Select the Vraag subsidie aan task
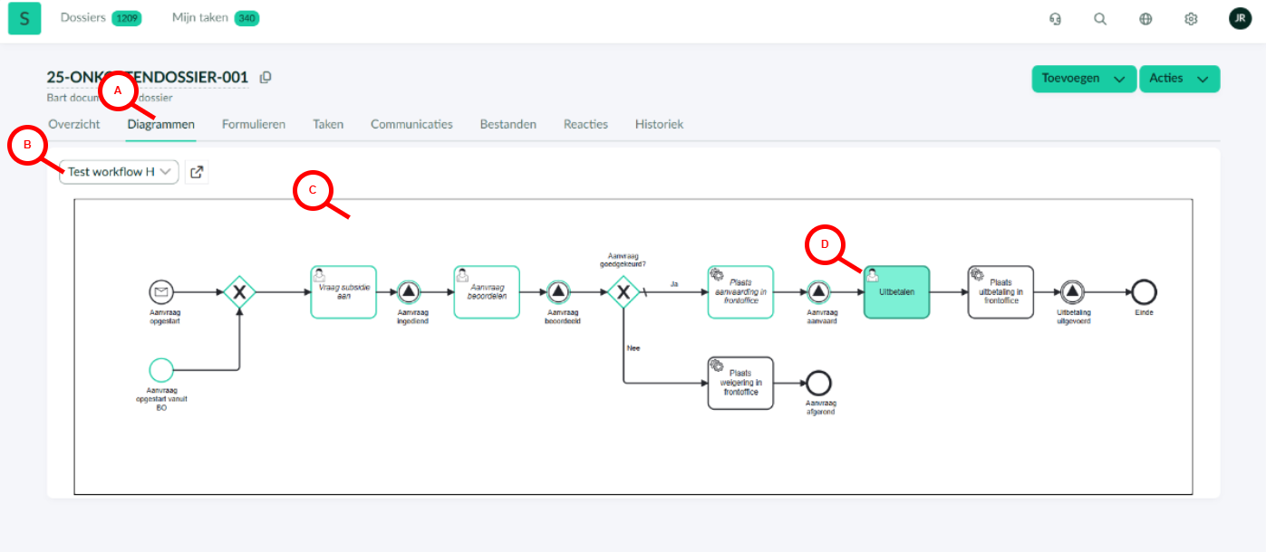This screenshot has width=1266, height=552. [x=343, y=292]
